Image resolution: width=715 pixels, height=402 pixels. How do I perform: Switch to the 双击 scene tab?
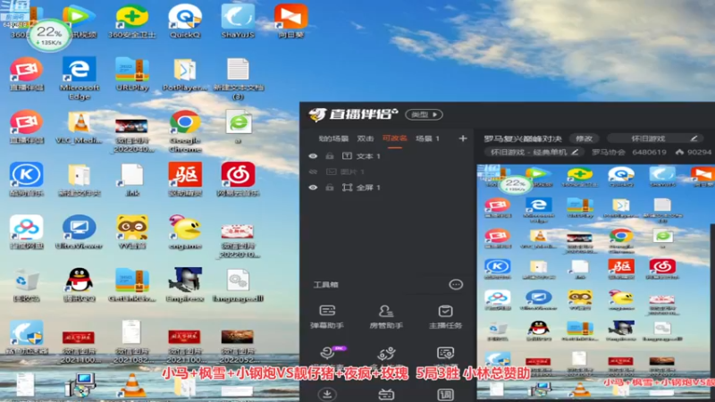366,138
